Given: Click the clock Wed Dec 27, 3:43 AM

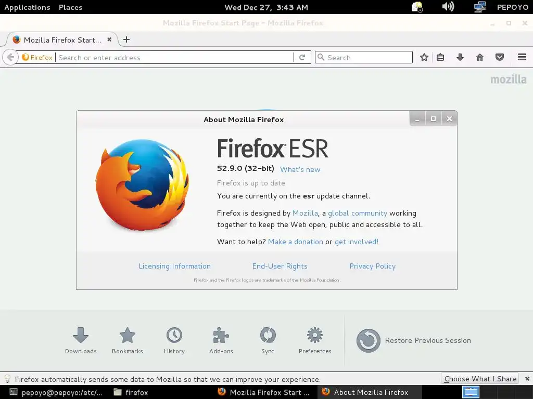Looking at the screenshot, I should (266, 7).
